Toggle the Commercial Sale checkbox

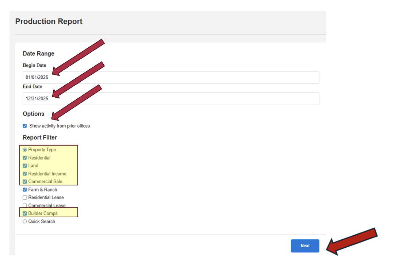(25, 181)
